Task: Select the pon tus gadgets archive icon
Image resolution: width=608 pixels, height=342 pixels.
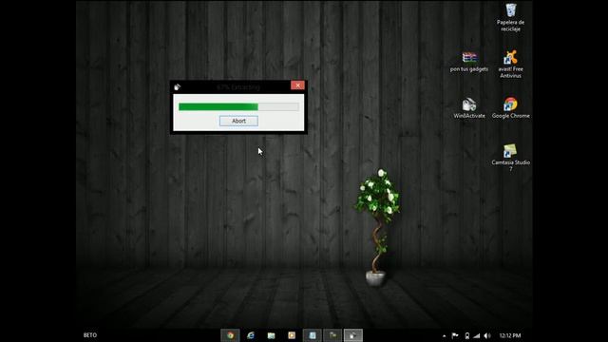Action: pyautogui.click(x=469, y=61)
